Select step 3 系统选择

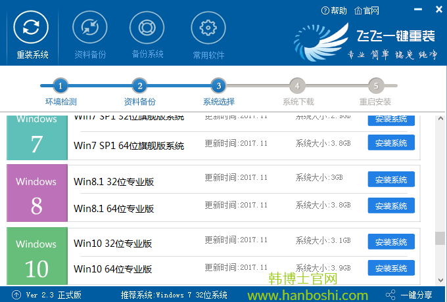[218, 86]
